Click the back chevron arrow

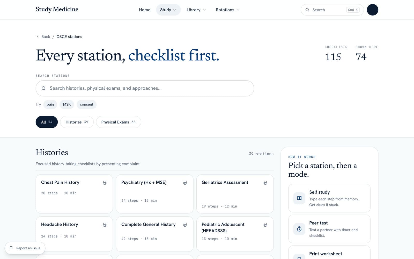[38, 37]
